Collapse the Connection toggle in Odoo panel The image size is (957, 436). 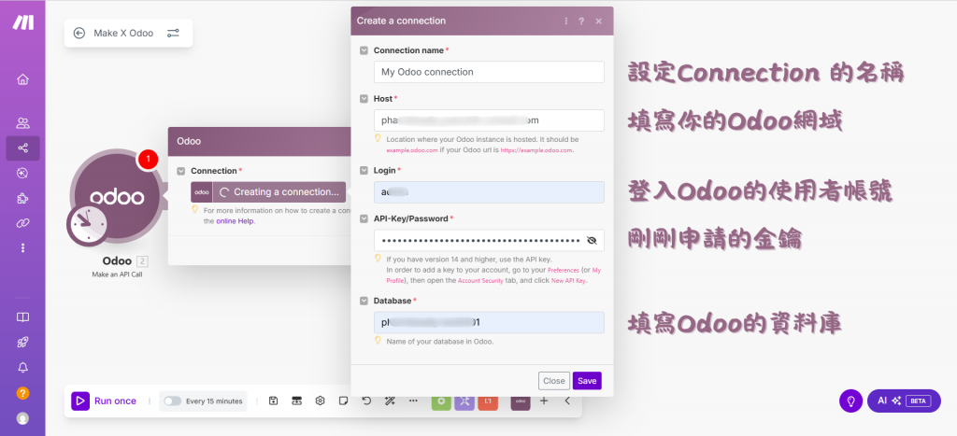click(x=180, y=171)
